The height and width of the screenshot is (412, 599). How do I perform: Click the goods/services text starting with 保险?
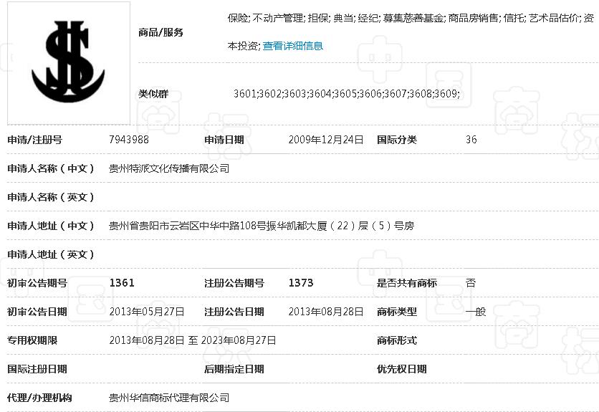tap(411, 32)
